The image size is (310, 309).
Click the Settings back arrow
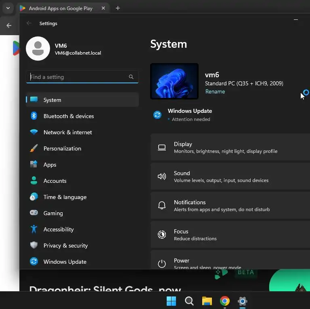(x=29, y=23)
